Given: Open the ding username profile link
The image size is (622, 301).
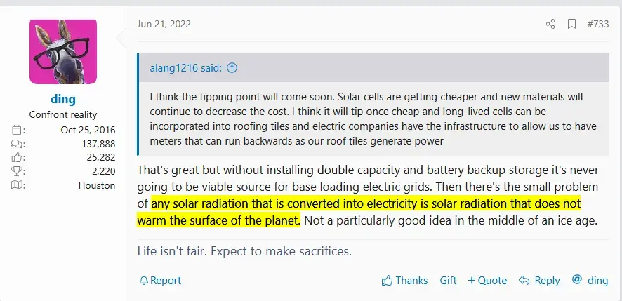Looking at the screenshot, I should coord(63,99).
